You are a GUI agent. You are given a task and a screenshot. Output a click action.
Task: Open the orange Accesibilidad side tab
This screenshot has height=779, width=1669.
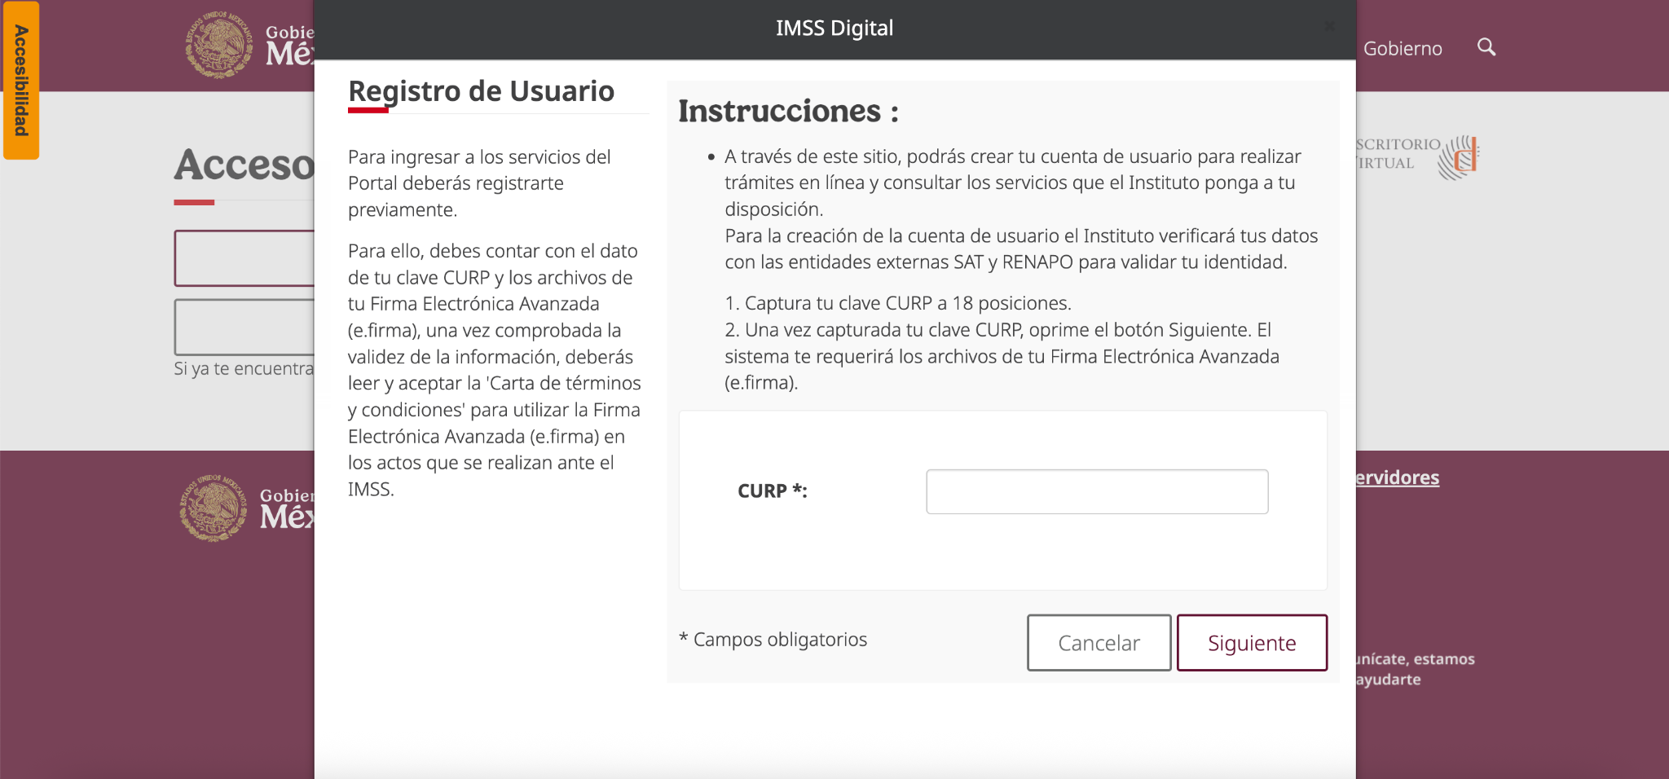(21, 80)
